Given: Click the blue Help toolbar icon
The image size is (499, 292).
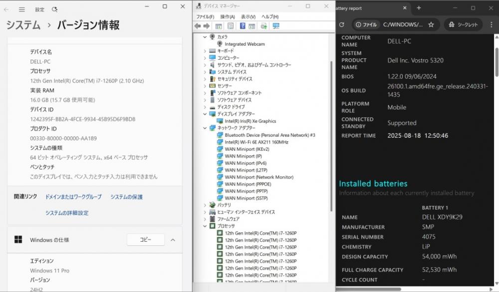Looking at the screenshot, I should point(243,26).
